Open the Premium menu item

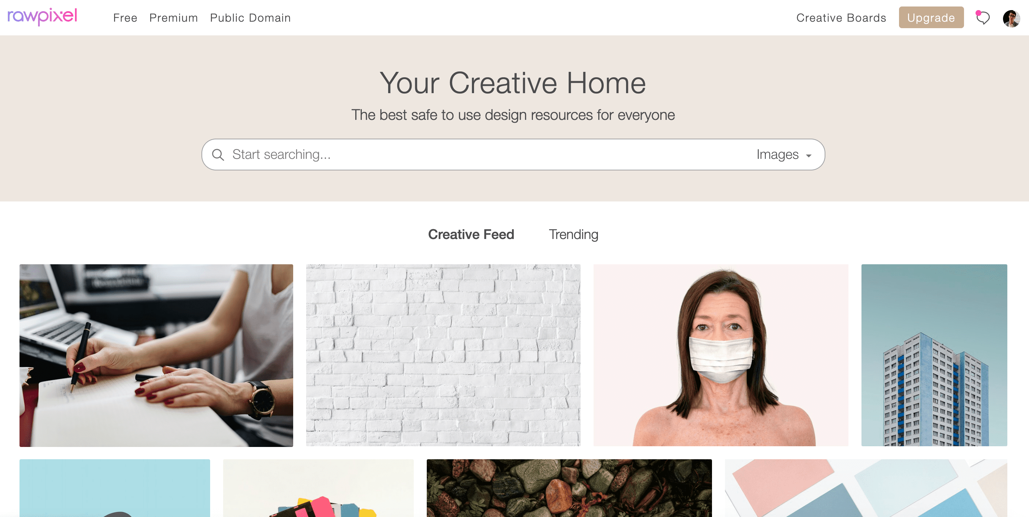(173, 18)
